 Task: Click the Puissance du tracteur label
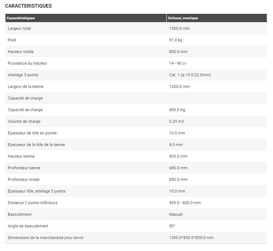[x=28, y=63]
